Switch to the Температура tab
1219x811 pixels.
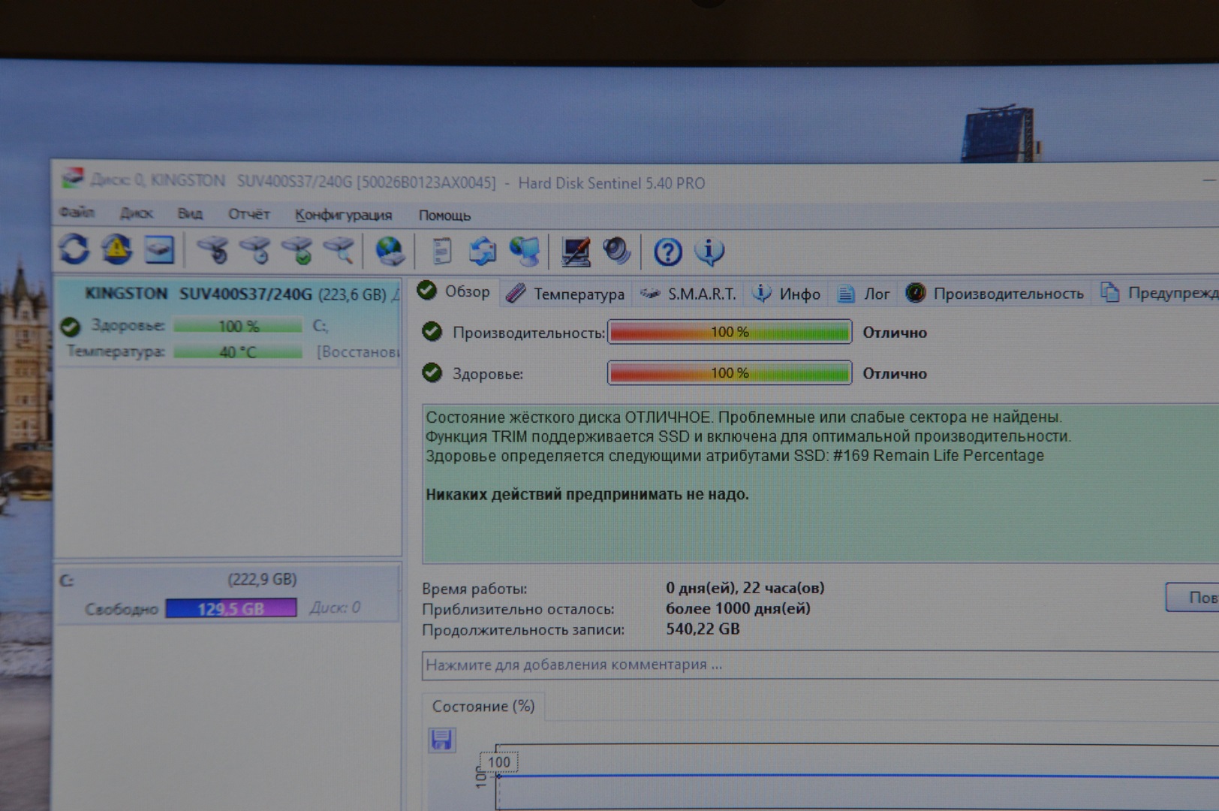click(566, 294)
